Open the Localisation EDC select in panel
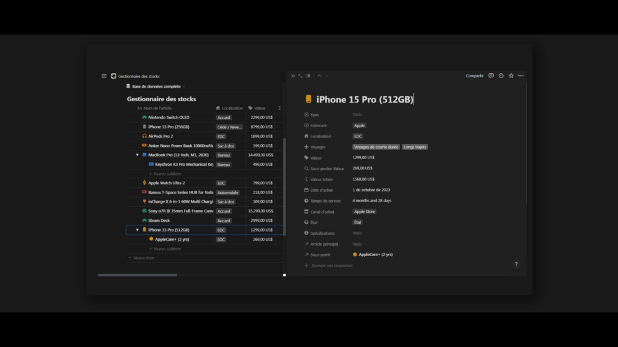This screenshot has width=618, height=347. coord(357,136)
